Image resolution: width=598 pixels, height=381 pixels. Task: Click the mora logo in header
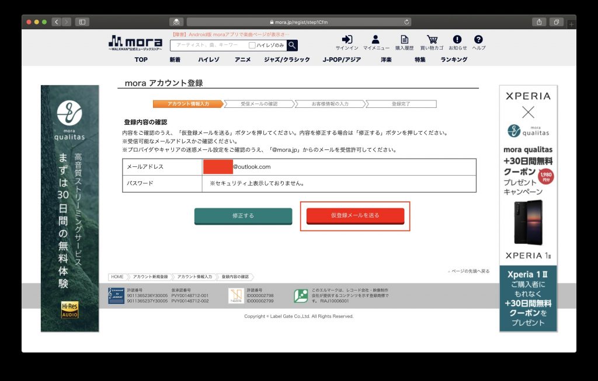[135, 43]
